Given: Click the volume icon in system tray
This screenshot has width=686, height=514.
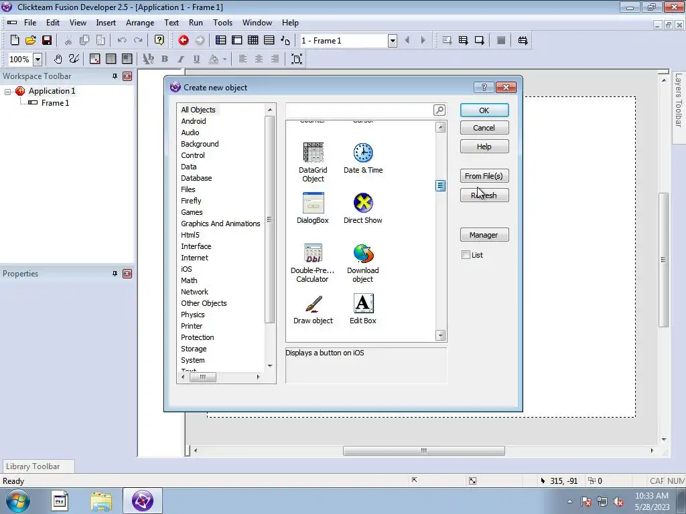Looking at the screenshot, I should point(618,501).
